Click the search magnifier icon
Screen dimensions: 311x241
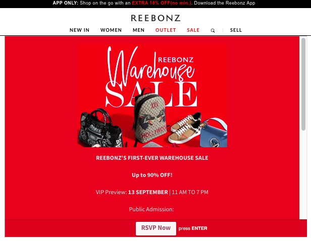point(213,30)
